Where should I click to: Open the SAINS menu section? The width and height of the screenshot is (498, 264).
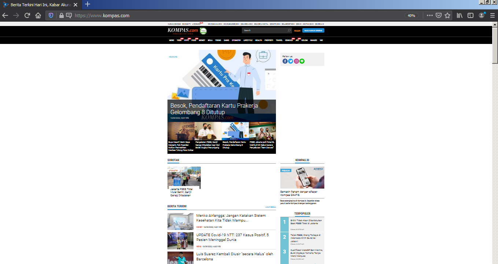pyautogui.click(x=226, y=40)
